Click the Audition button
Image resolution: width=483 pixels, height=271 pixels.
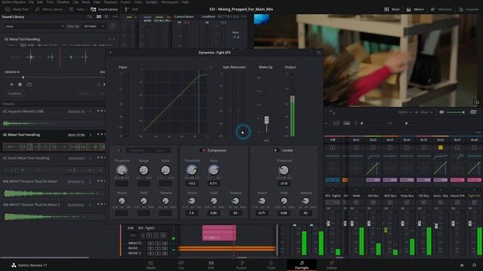click(15, 93)
